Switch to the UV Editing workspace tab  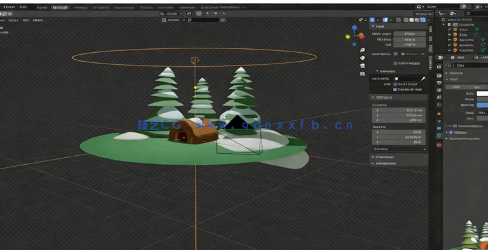tap(100, 8)
